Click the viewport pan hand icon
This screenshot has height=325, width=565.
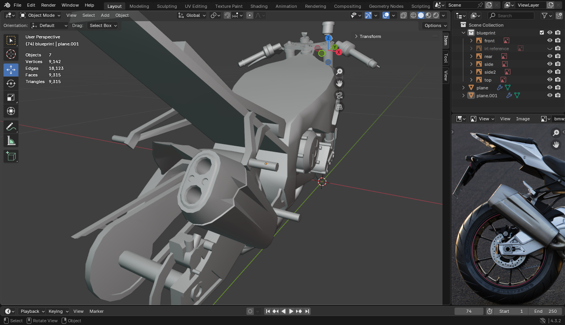click(x=339, y=84)
